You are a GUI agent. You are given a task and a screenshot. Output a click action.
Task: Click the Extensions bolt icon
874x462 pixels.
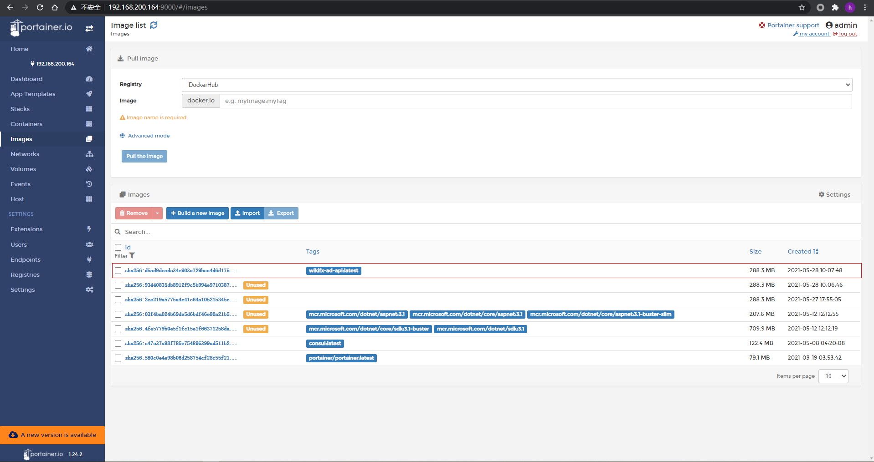[89, 229]
